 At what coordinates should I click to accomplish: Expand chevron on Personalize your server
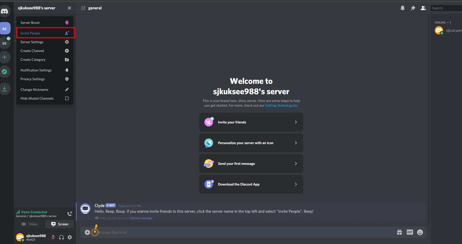pyautogui.click(x=296, y=143)
